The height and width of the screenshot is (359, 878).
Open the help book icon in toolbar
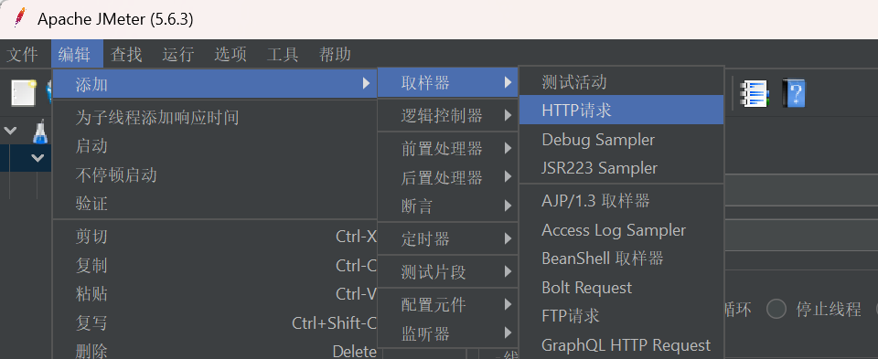point(794,93)
